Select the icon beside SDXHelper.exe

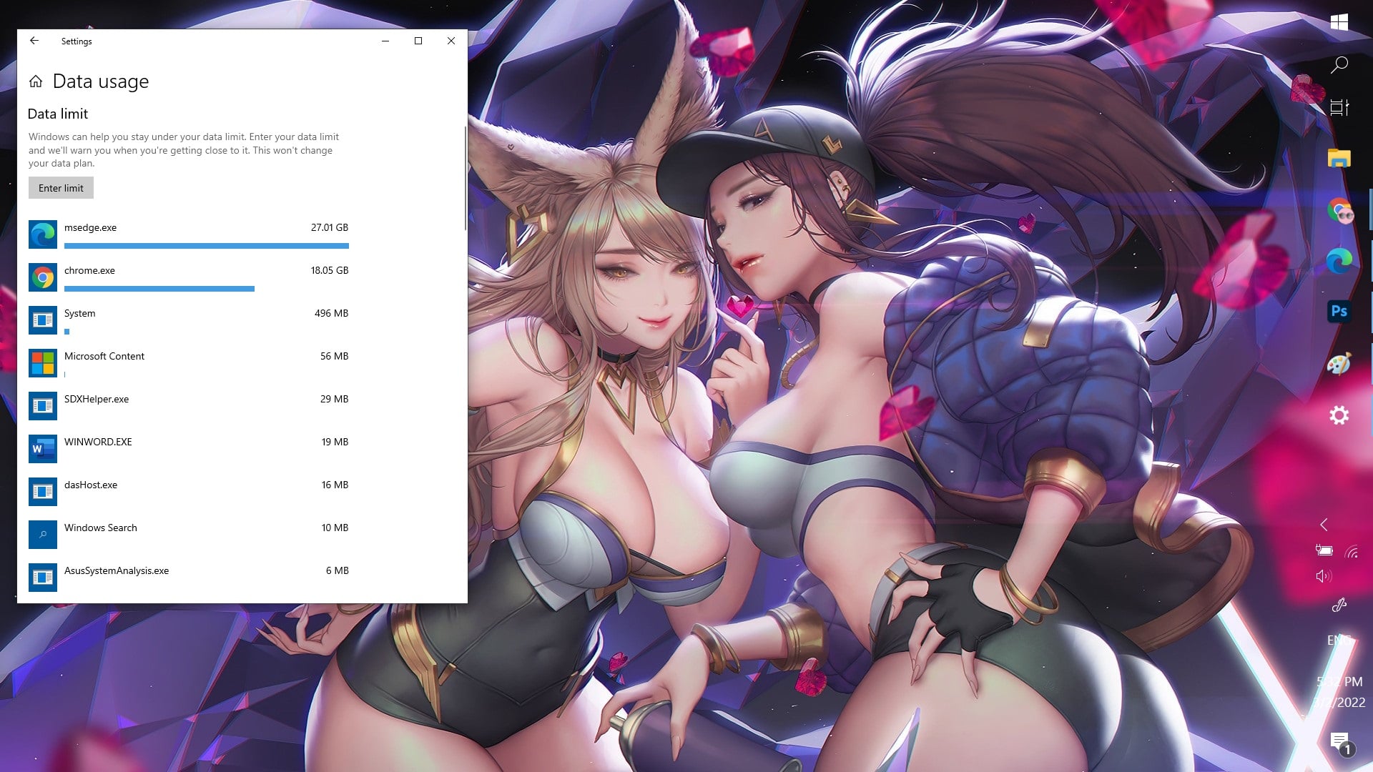[x=43, y=406]
